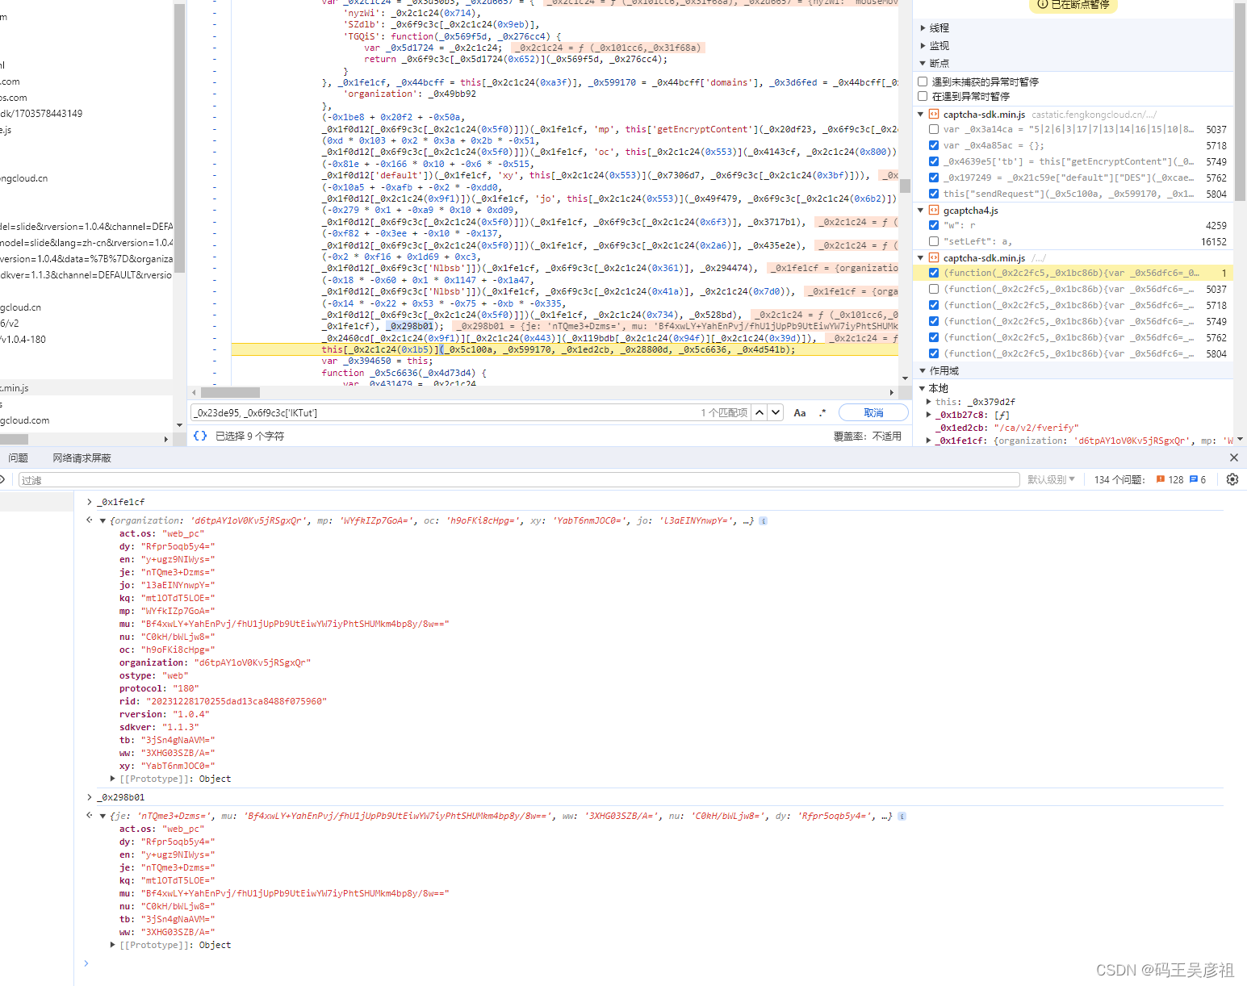Click file navigator horizontal scrollbar thumb
This screenshot has width=1247, height=986.
[14, 440]
